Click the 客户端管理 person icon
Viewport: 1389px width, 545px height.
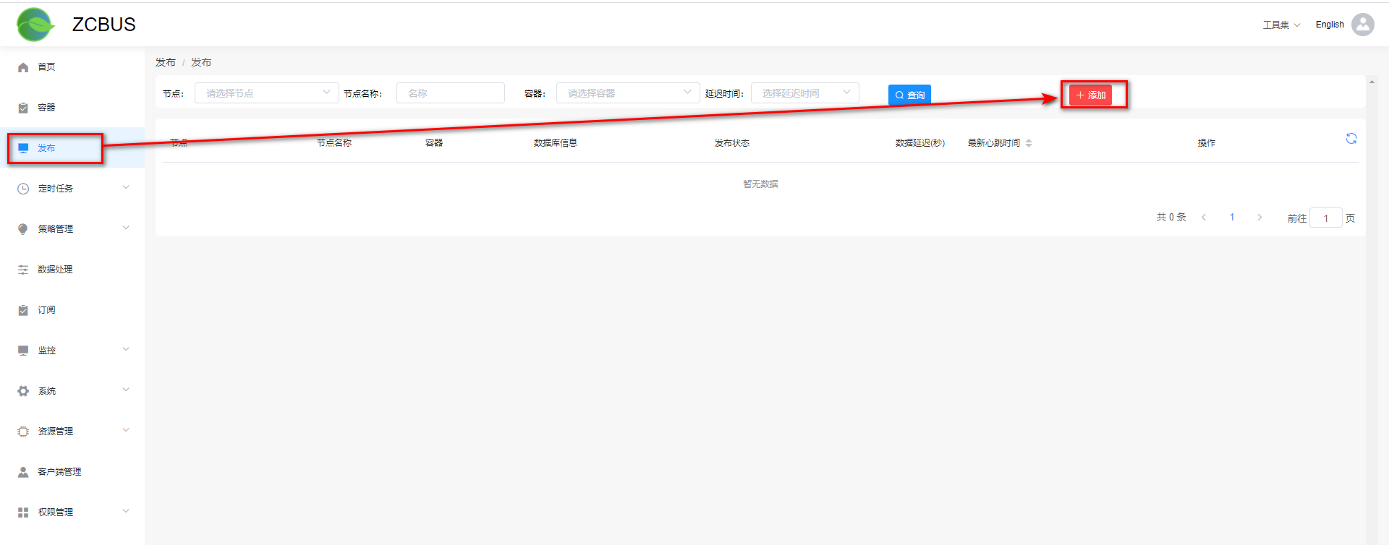[x=23, y=472]
